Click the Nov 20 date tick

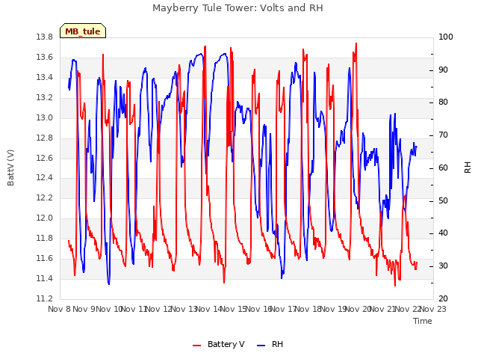358,309
